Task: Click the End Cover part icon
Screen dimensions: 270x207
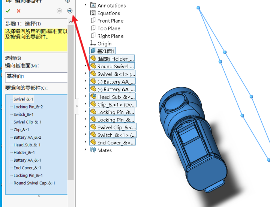Action: pyautogui.click(x=93, y=142)
